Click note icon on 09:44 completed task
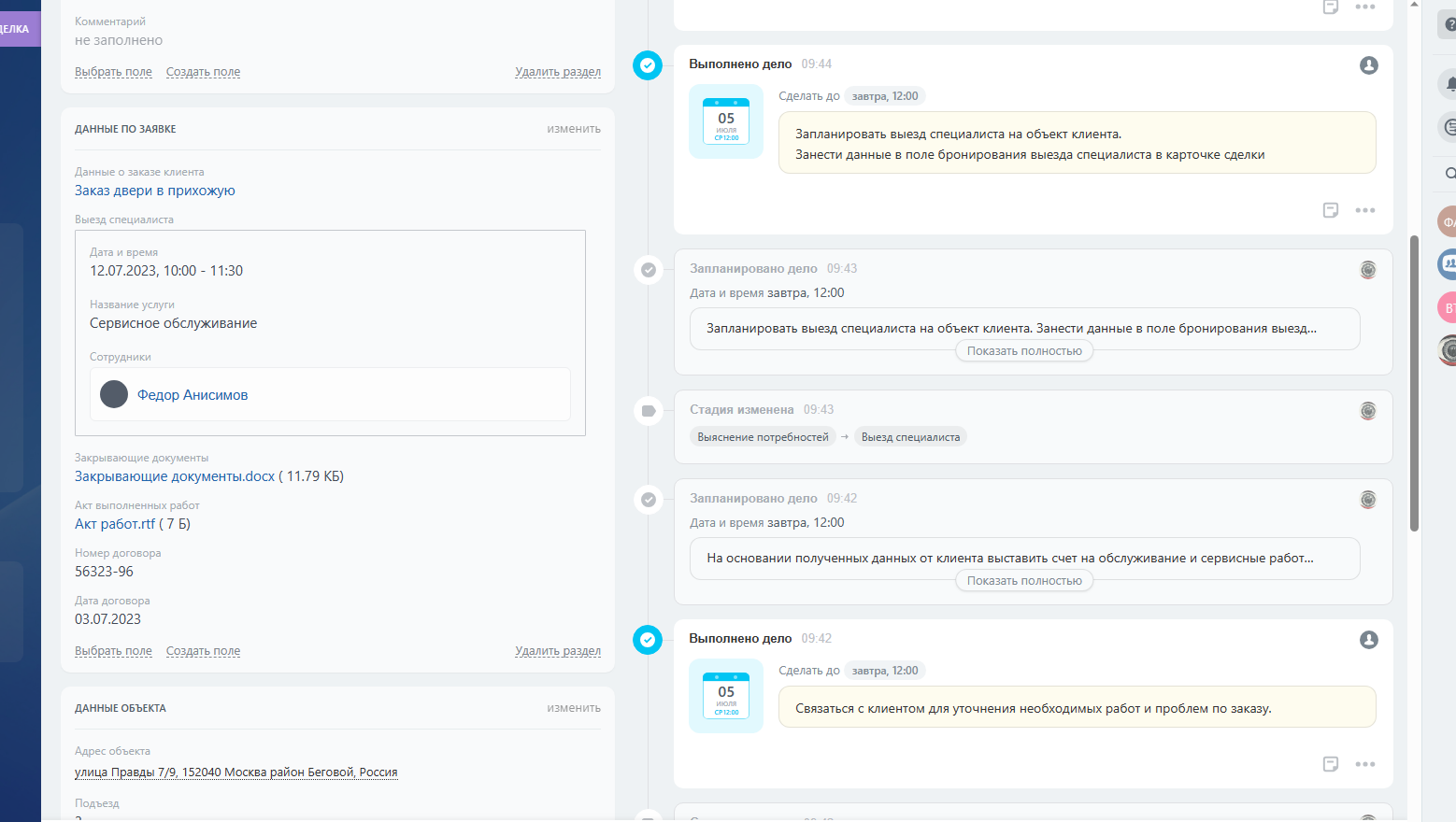 (1331, 210)
